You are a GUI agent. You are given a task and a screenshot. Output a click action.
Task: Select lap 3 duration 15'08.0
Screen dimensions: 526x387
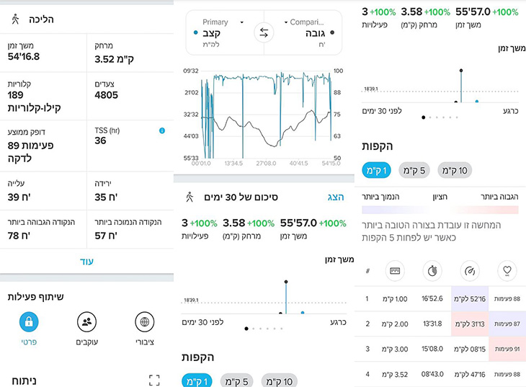(432, 349)
